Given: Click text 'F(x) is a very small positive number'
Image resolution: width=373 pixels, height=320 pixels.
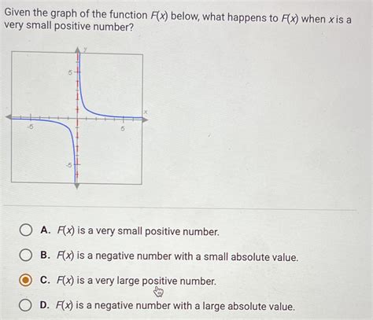Looking at the screenshot, I should click(x=138, y=231).
